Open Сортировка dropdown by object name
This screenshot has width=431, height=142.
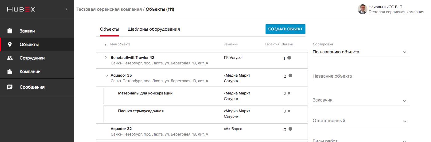click(361, 52)
